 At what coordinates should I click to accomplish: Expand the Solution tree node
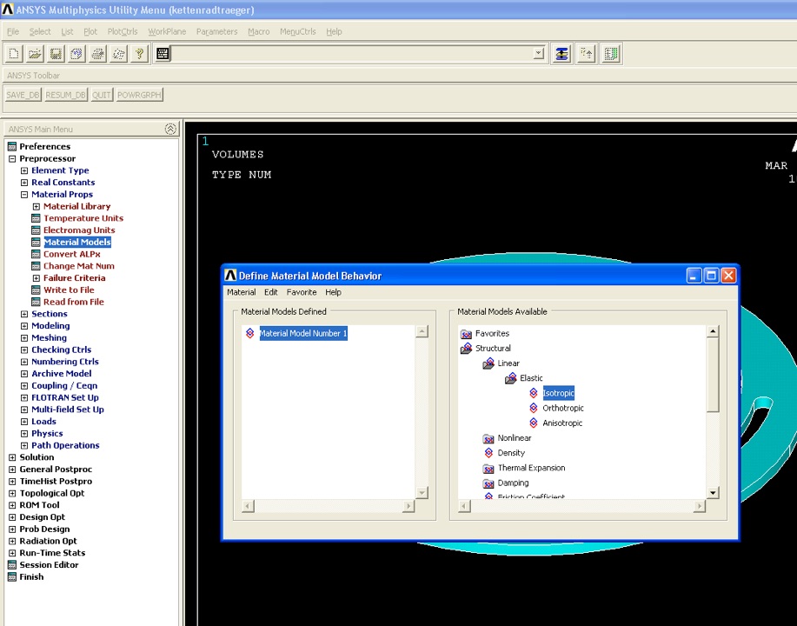(x=12, y=457)
